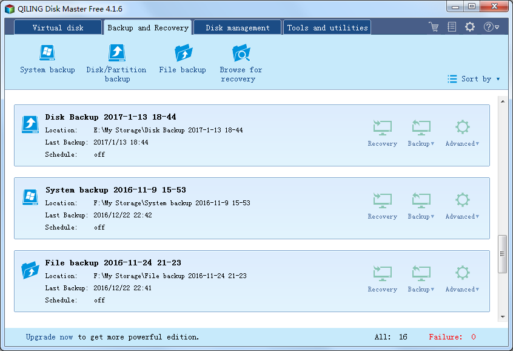513x351 pixels.
Task: Open the Sort by dropdown
Action: pos(474,79)
